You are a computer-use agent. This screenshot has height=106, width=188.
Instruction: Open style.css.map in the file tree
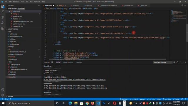pos(14,44)
